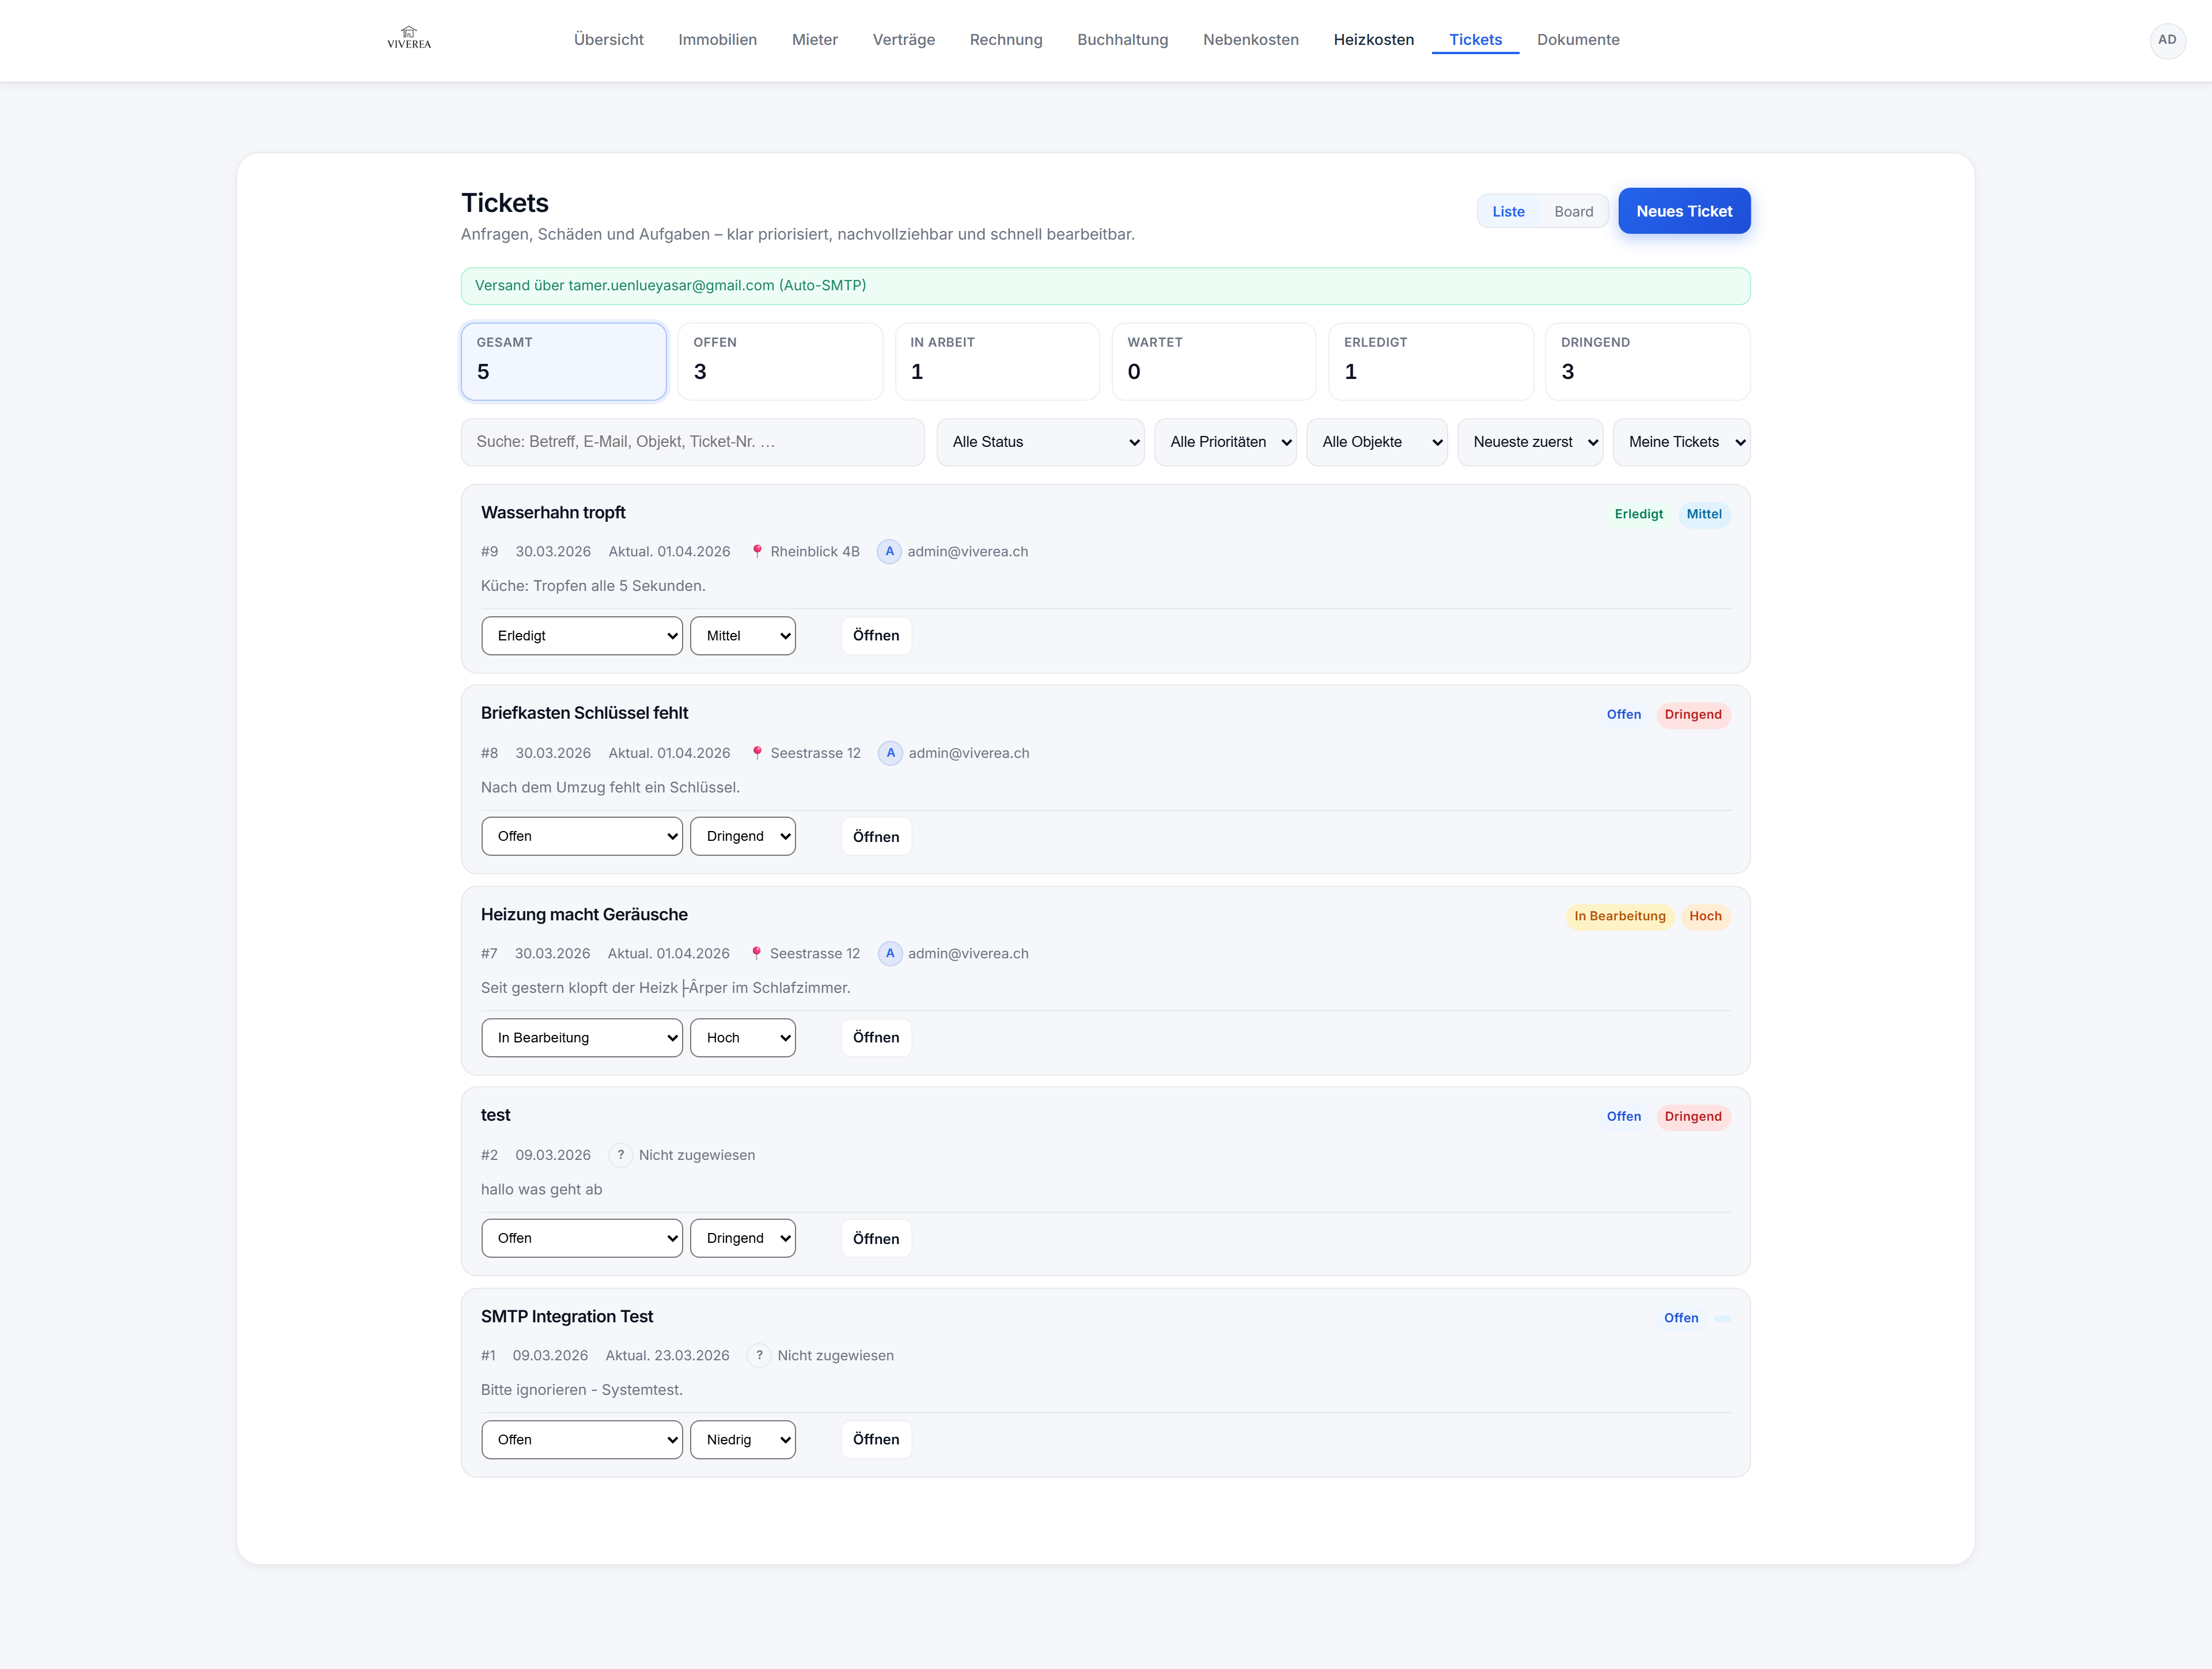Change status dropdown of SMTP Integration Test
2212x1669 pixels.
pos(582,1440)
